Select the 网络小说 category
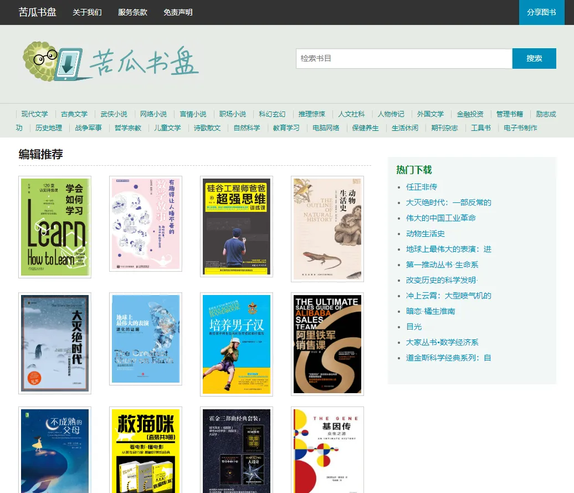The height and width of the screenshot is (493, 574). click(x=153, y=114)
